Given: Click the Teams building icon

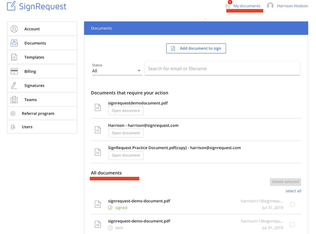Looking at the screenshot, I should (x=14, y=100).
